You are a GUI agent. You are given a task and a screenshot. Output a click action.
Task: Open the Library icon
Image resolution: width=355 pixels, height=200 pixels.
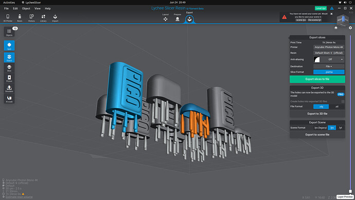[43, 18]
